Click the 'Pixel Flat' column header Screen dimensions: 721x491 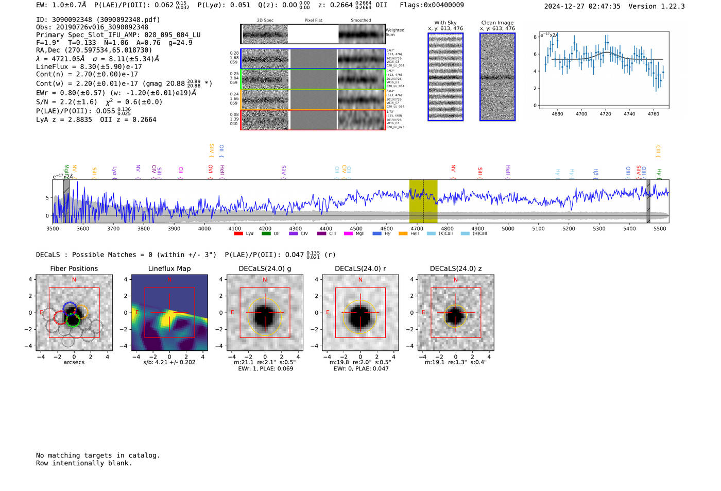point(314,20)
